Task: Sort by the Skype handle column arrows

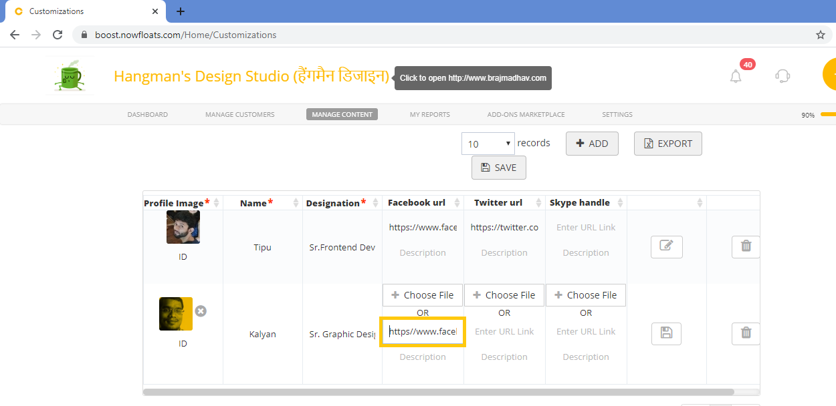Action: click(x=621, y=203)
